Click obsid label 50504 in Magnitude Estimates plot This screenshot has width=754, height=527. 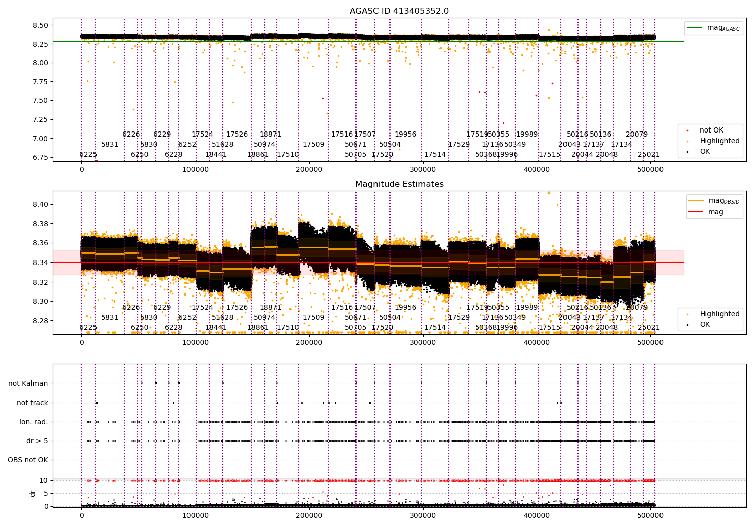390,317
